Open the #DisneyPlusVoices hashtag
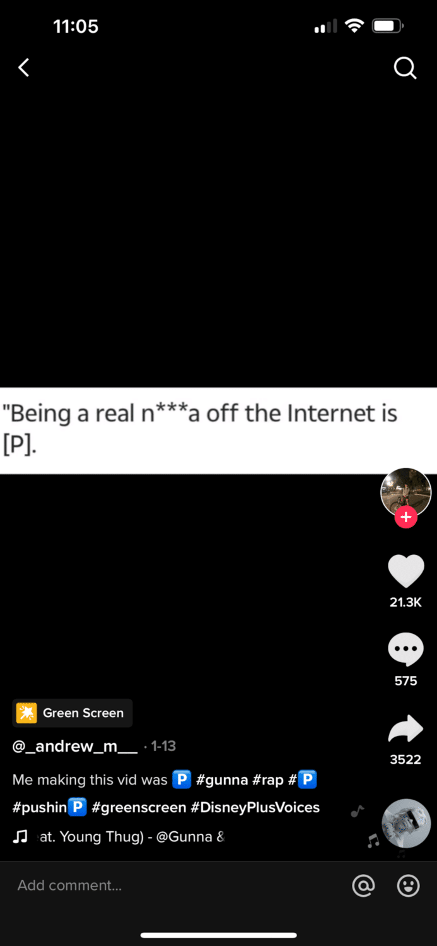This screenshot has height=946, width=437. 255,807
